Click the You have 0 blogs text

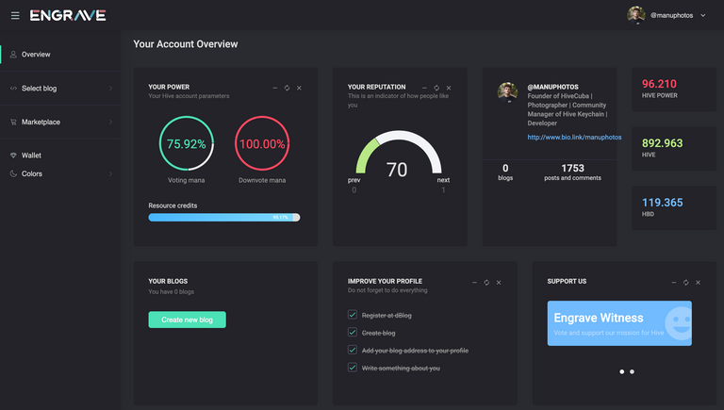(x=171, y=292)
